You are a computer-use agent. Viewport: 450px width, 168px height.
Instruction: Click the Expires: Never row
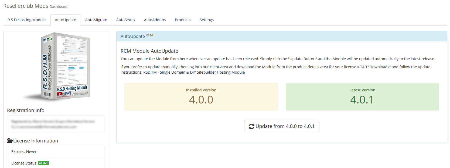56,152
